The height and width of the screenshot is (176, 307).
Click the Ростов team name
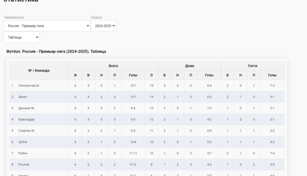point(24,165)
